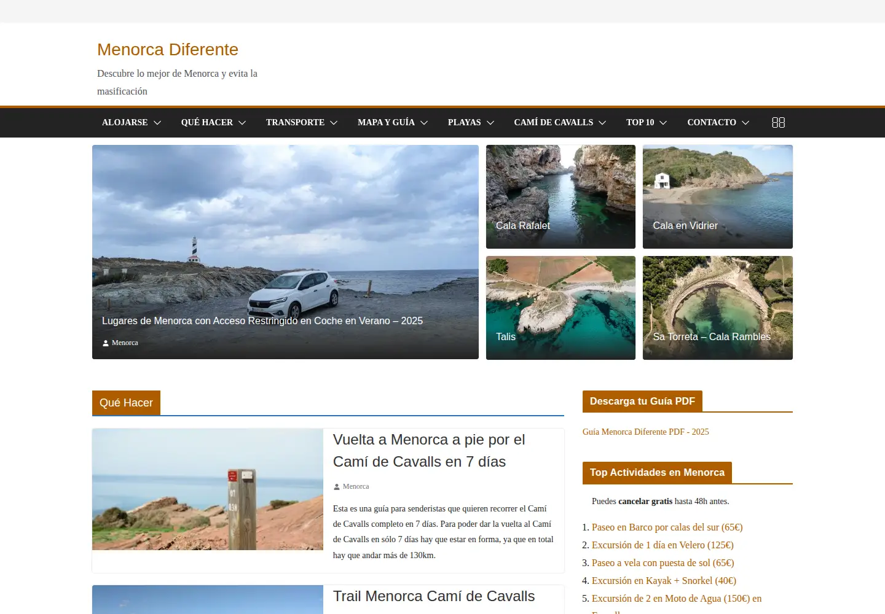This screenshot has height=614, width=885.
Task: Click Menorca author link under Vuelta article
Action: [x=356, y=486]
